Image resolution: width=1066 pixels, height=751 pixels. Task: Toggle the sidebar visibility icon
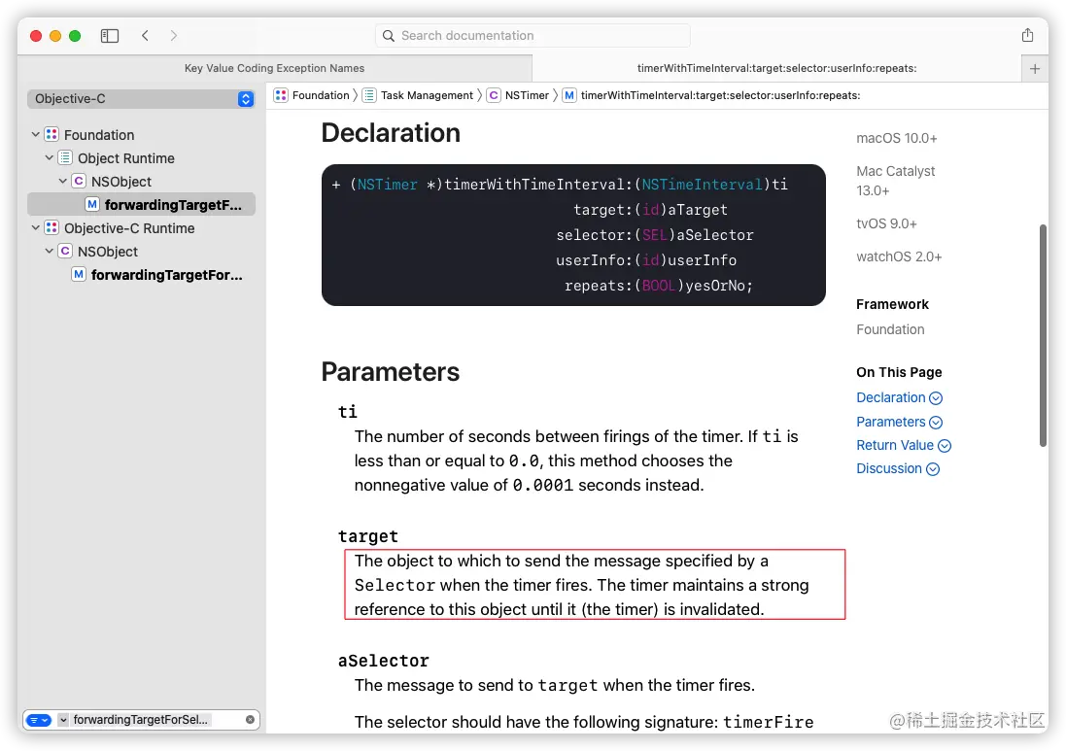click(x=110, y=35)
